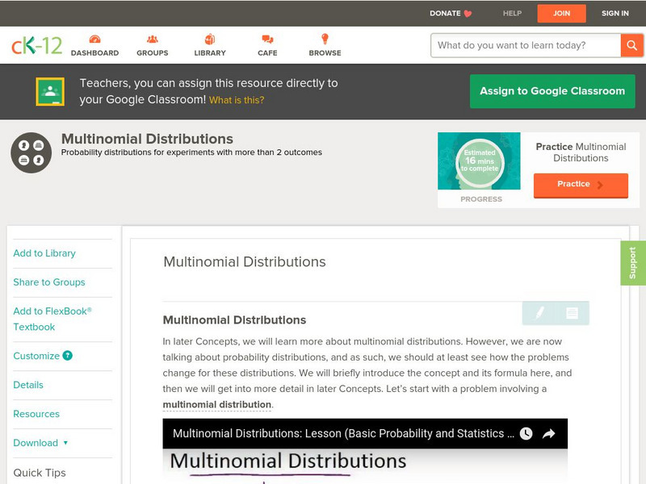Click the Download sidebar link

click(36, 443)
